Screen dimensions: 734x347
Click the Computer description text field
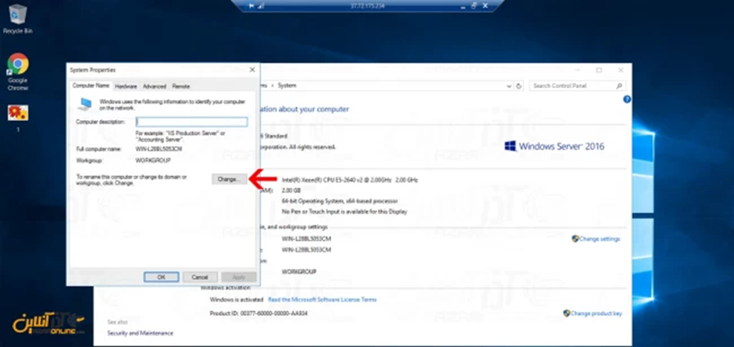191,122
